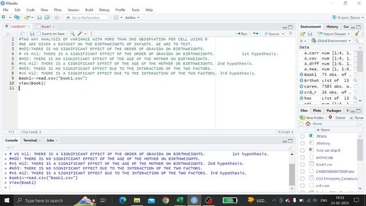This screenshot has height=206, width=366.
Task: Open the (Top Level) scope dropdown
Action: (x=31, y=132)
